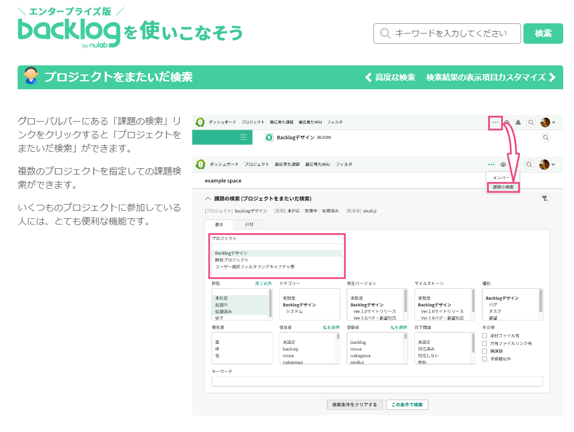The width and height of the screenshot is (574, 432).
Task: Click the scrollbar of the 状態 list
Action: coord(271,304)
